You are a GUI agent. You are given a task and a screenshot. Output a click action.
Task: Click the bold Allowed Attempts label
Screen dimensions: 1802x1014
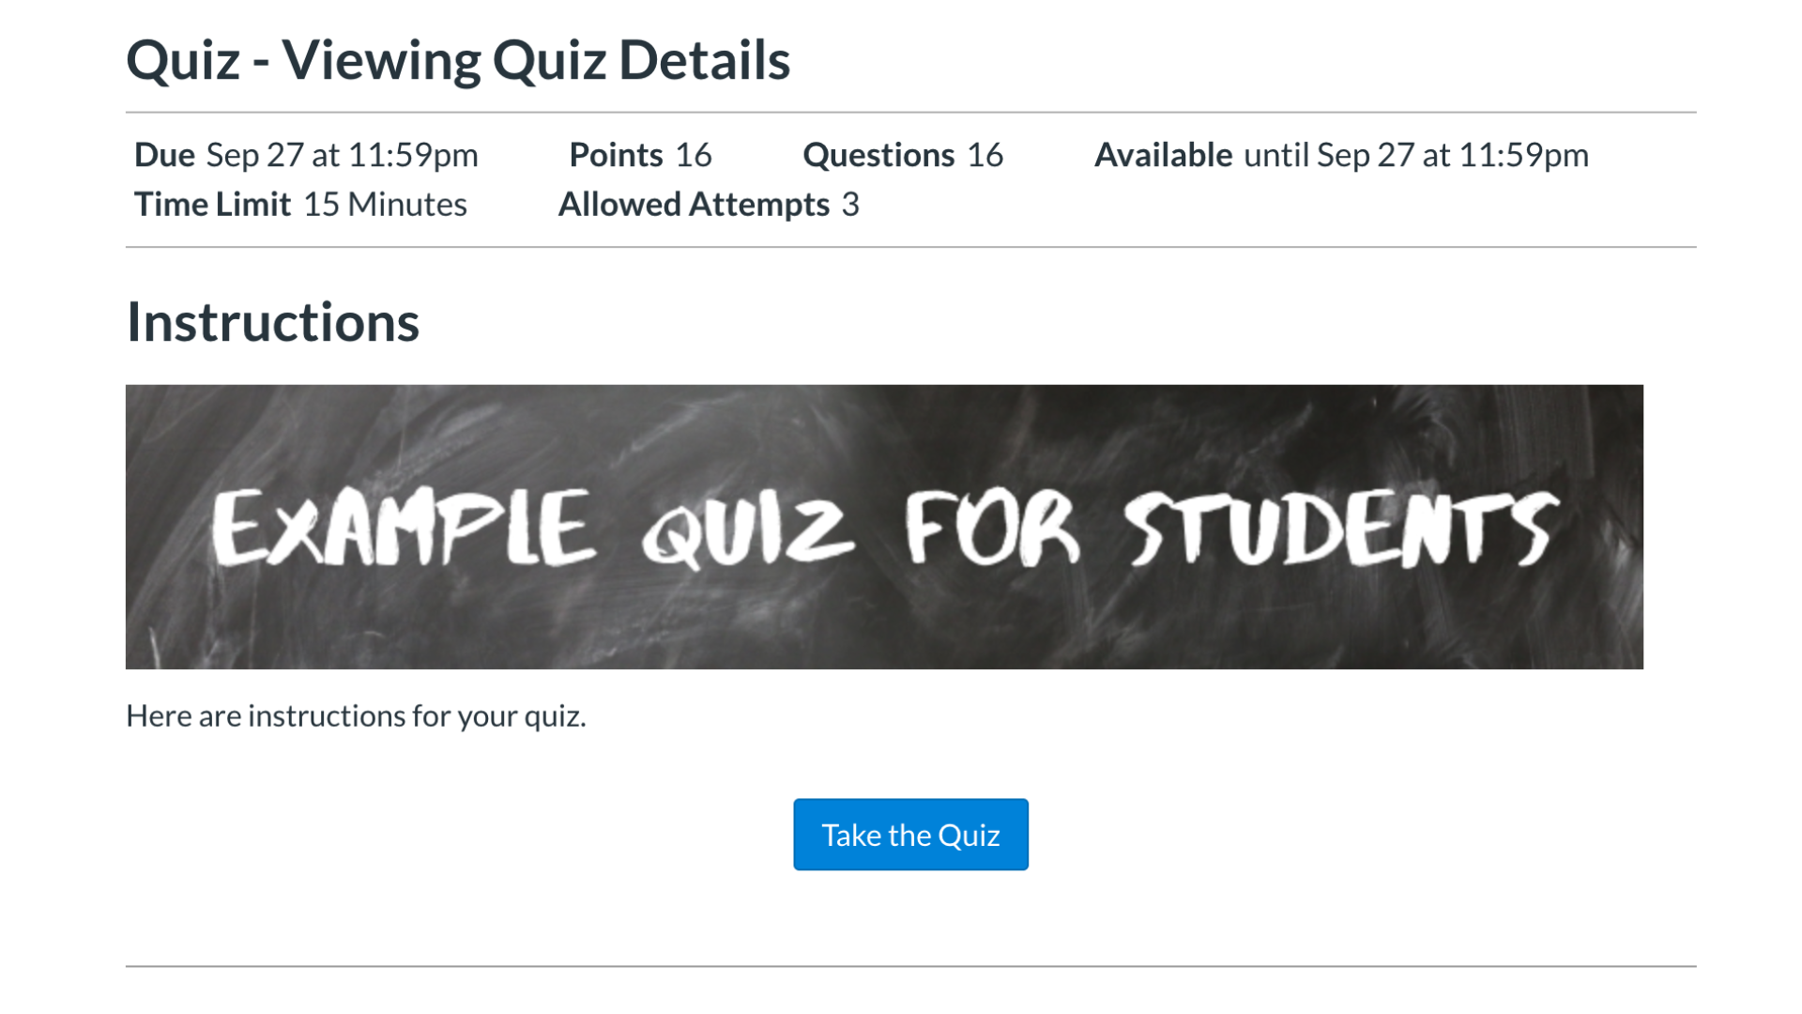coord(694,205)
